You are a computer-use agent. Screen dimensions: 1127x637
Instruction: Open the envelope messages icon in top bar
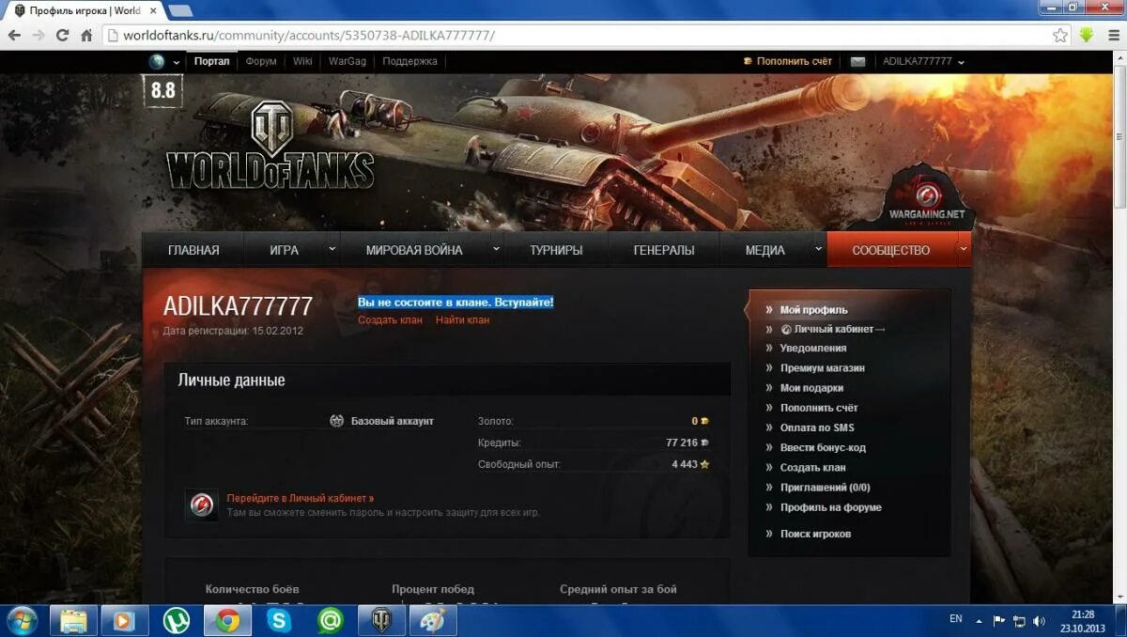[857, 62]
